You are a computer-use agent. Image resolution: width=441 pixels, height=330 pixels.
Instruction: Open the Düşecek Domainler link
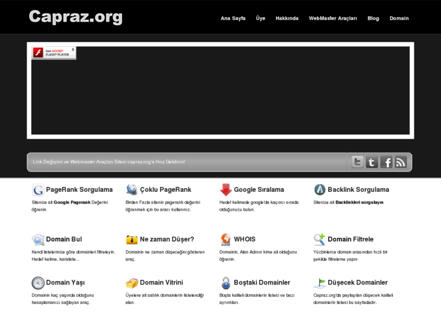(x=357, y=283)
